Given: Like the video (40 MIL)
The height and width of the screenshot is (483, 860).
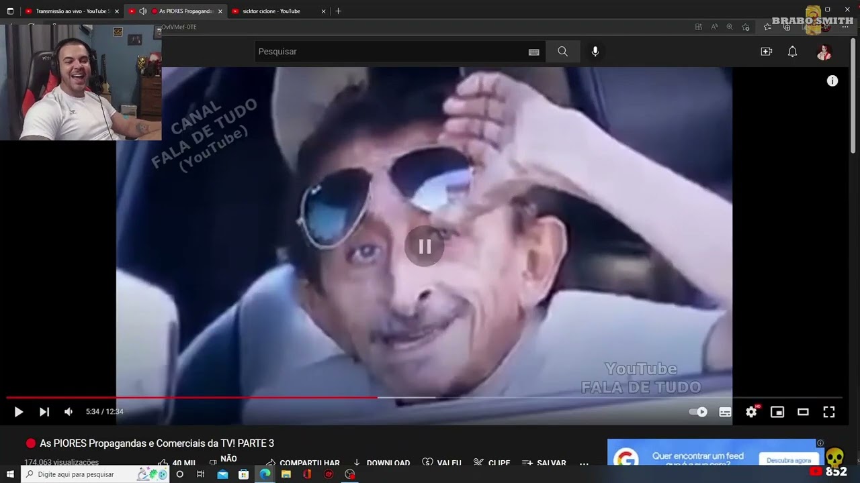Looking at the screenshot, I should 177,463.
